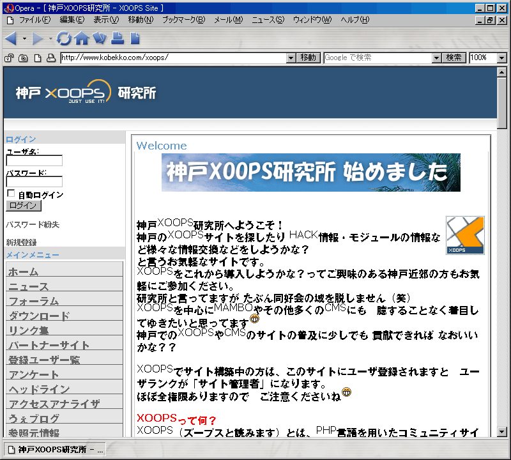This screenshot has height=460, width=511.
Task: Open the ブックマーク(B) menu
Action: tap(184, 20)
